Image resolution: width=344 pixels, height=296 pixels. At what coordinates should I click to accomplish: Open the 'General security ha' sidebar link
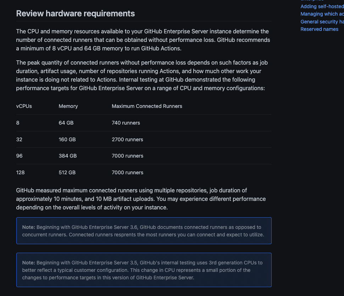(x=322, y=22)
